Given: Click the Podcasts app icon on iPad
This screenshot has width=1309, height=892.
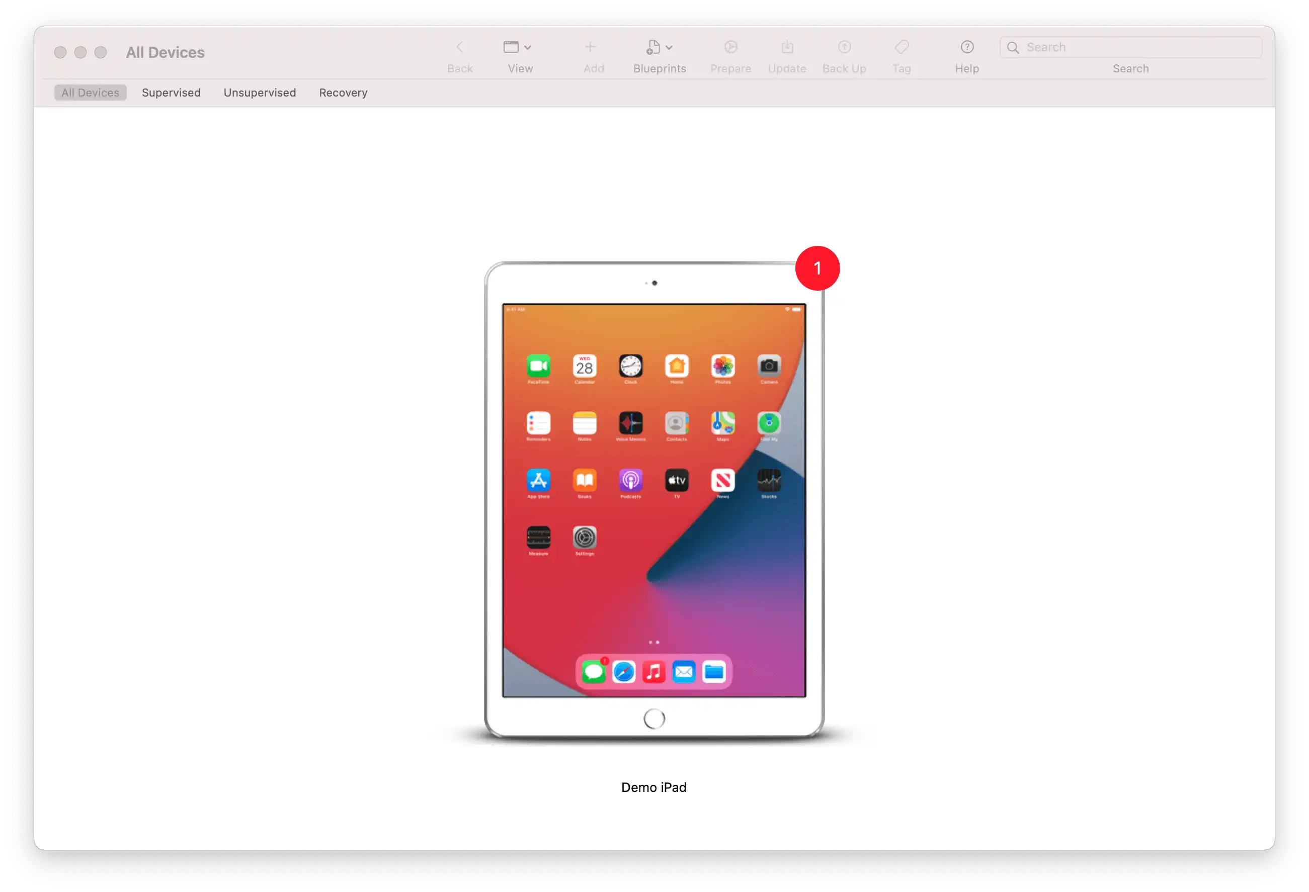Looking at the screenshot, I should pyautogui.click(x=630, y=480).
